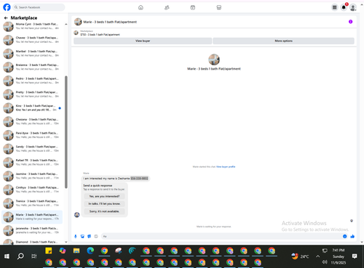Click the conversation list scroll-up arrow

[66, 24]
